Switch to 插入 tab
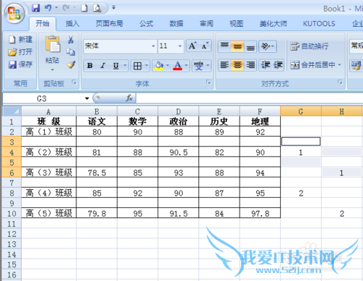363x281 pixels. (73, 24)
